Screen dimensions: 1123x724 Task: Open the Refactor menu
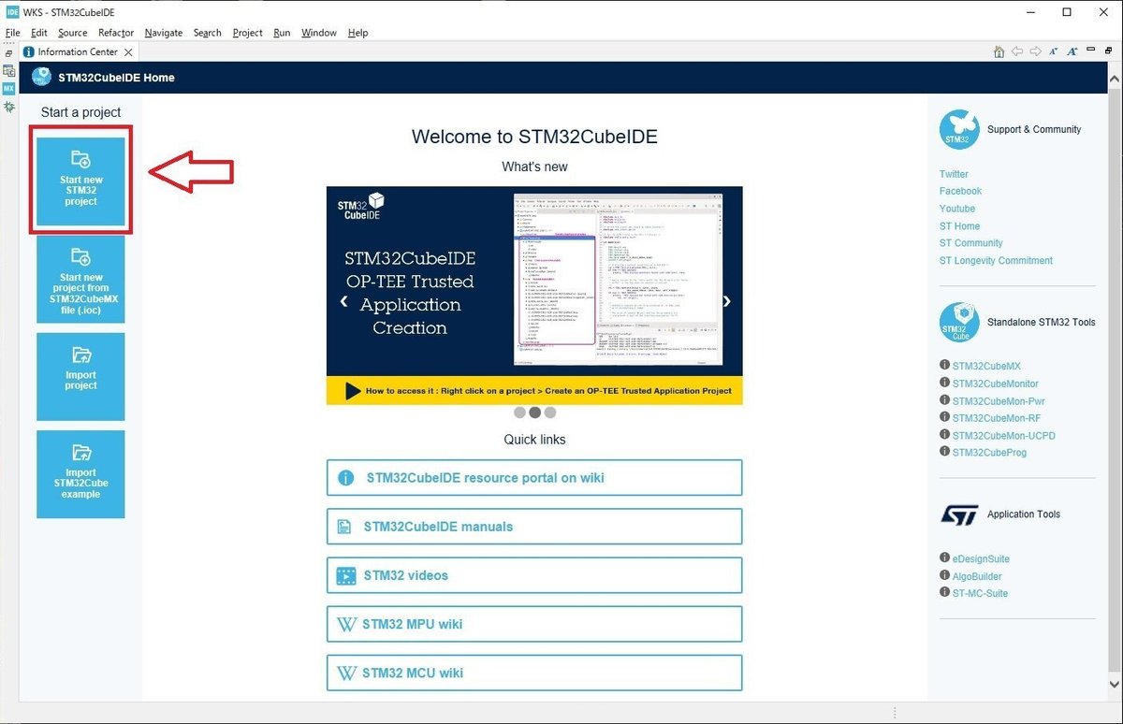pyautogui.click(x=116, y=33)
